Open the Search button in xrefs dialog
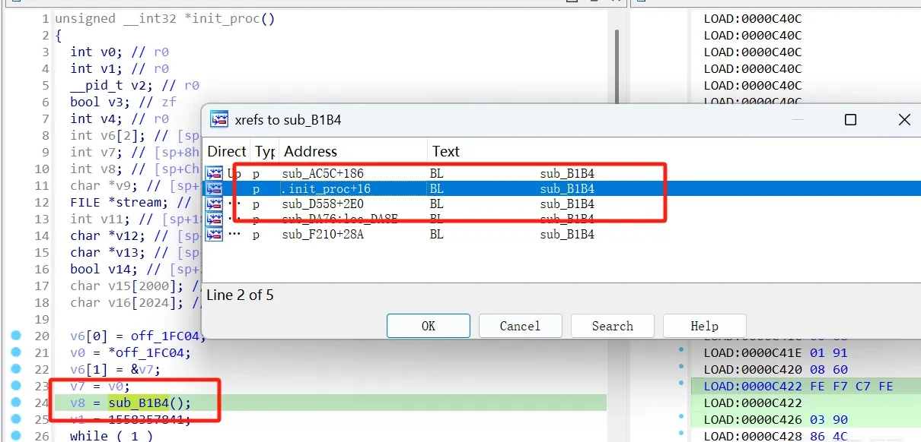The height and width of the screenshot is (442, 921). point(613,326)
